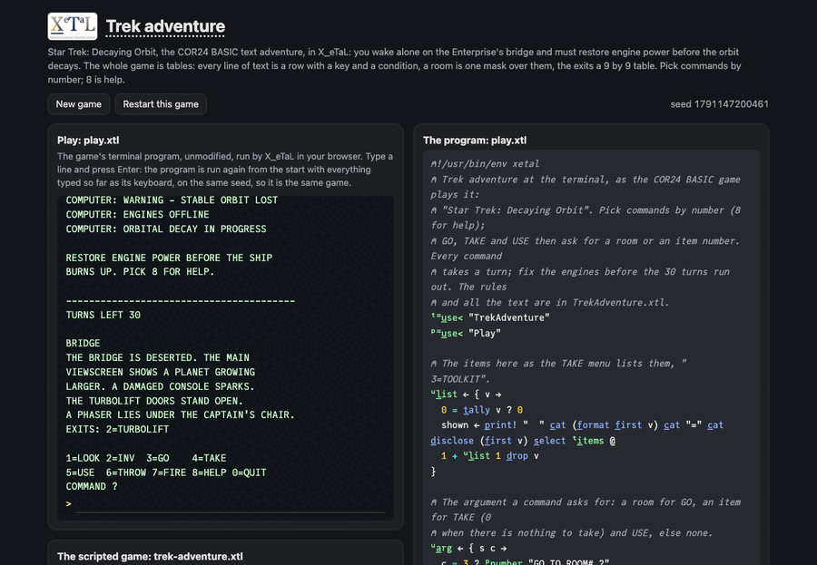The height and width of the screenshot is (565, 817).
Task: Click the "TrekAdventure" string in code
Action: pos(509,317)
